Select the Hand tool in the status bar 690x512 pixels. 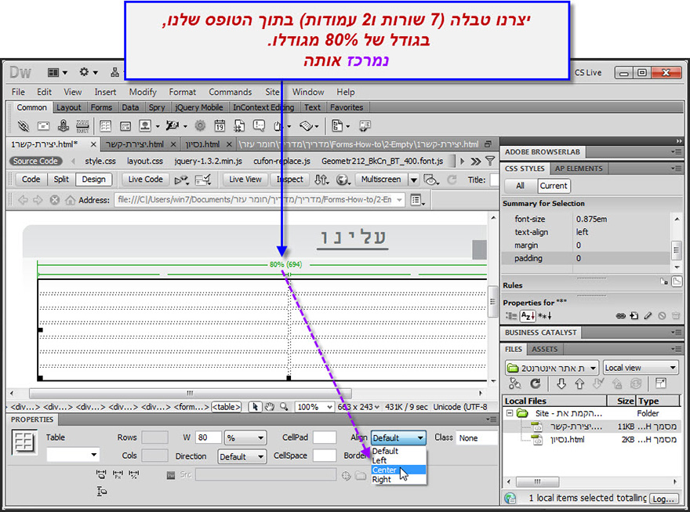270,407
